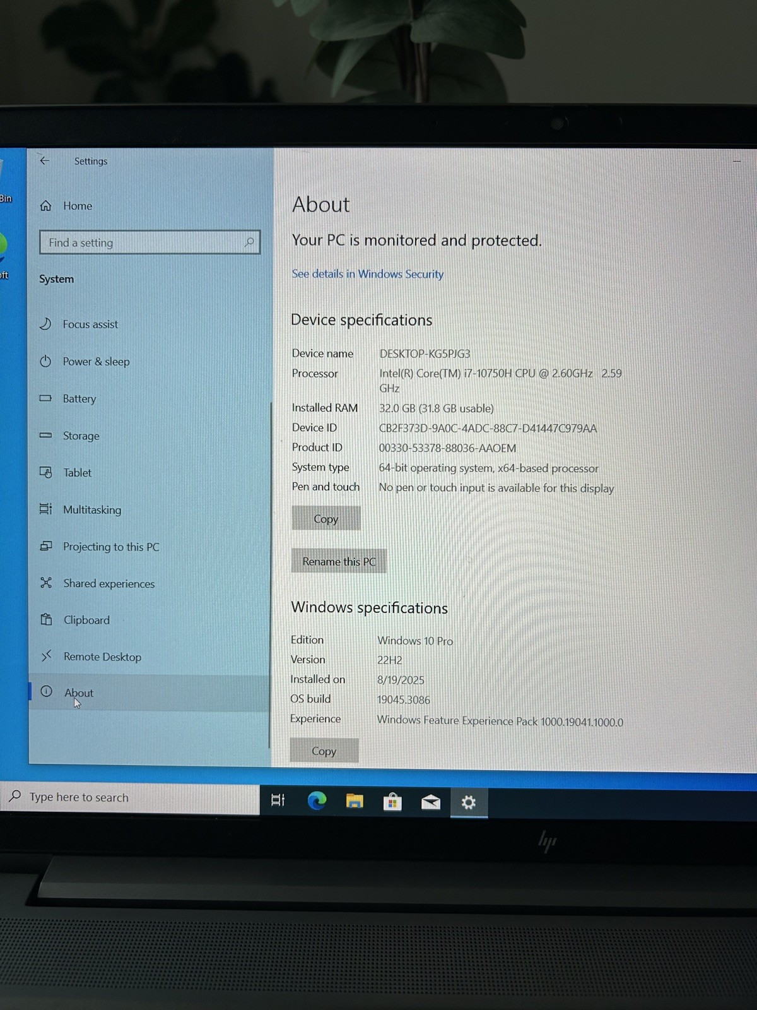Image resolution: width=757 pixels, height=1010 pixels.
Task: Click the taskbar Type here to search box
Action: pos(130,797)
